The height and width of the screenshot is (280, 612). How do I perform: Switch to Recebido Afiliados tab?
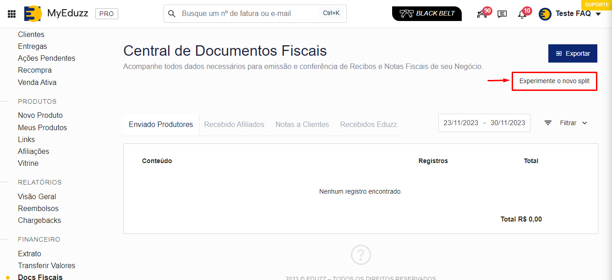point(234,124)
